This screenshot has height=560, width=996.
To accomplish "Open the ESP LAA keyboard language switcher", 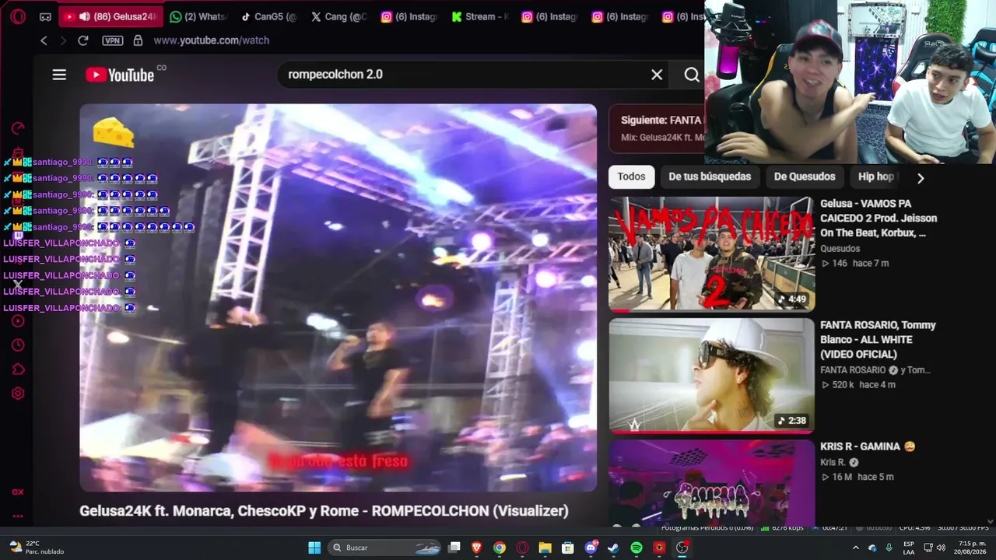I will coord(909,548).
